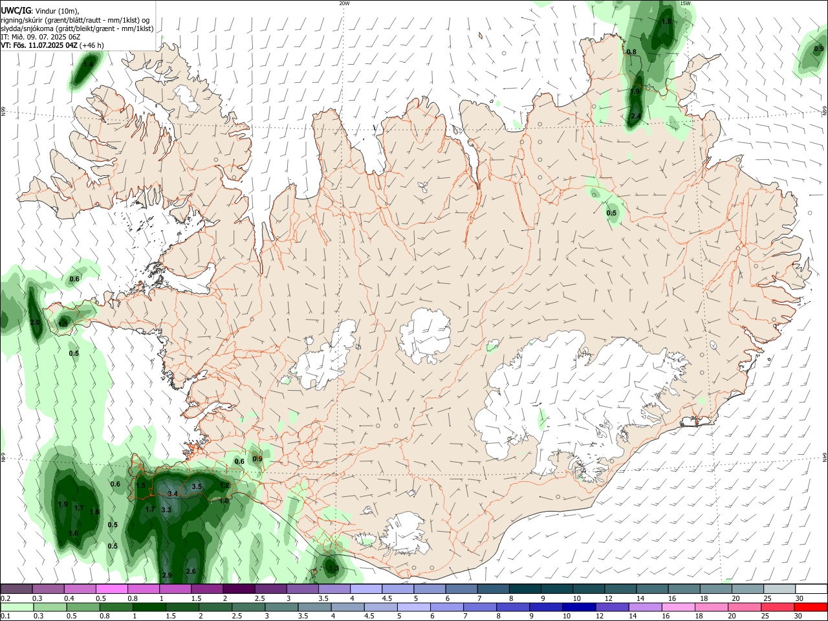
Task: Click the 15W longitude label
Action: coord(685,3)
